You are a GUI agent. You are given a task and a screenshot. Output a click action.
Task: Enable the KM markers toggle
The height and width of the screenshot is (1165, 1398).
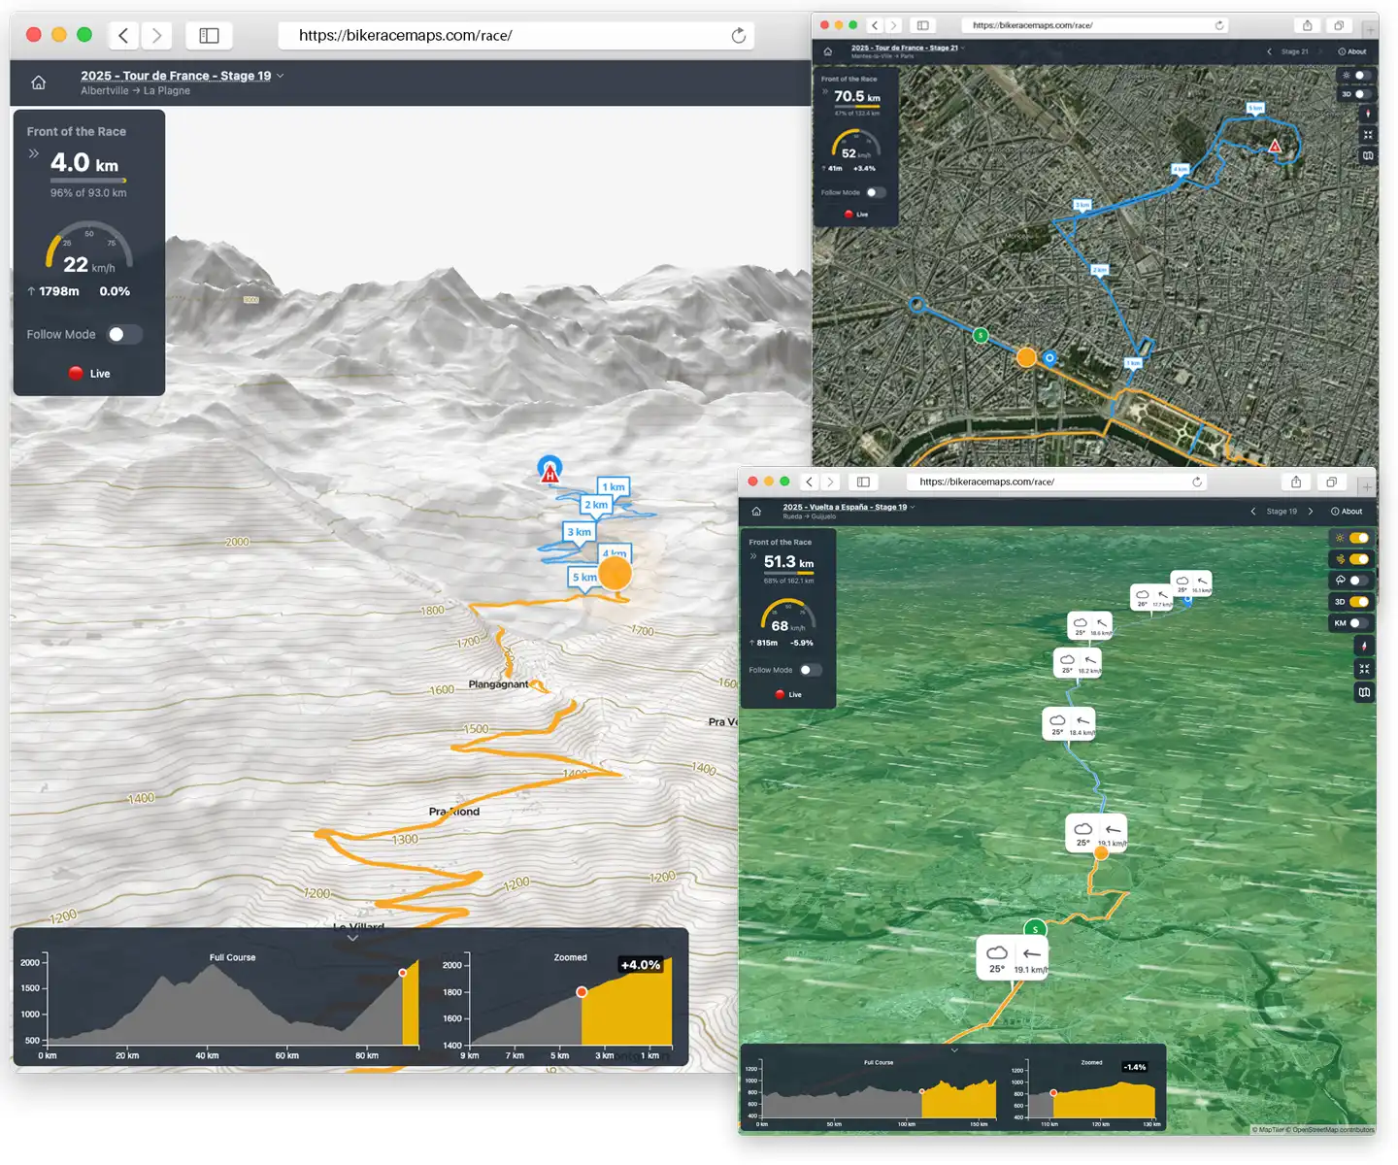(x=1357, y=622)
